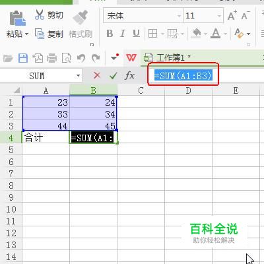Click the save floppy disk icon

(23, 58)
